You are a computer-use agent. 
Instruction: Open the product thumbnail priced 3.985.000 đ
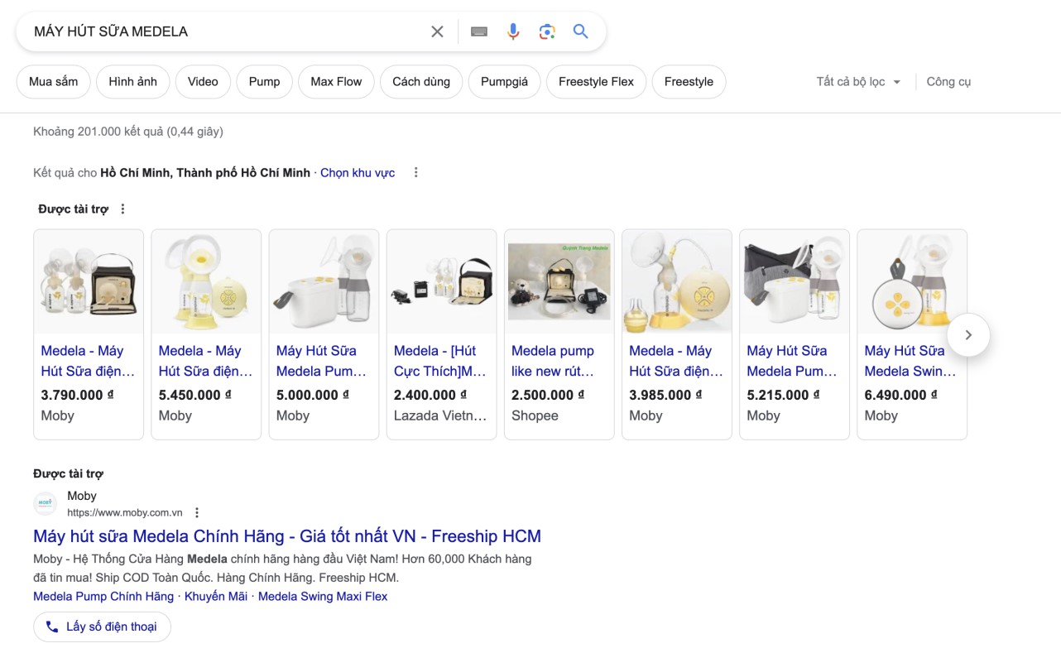[x=676, y=281]
